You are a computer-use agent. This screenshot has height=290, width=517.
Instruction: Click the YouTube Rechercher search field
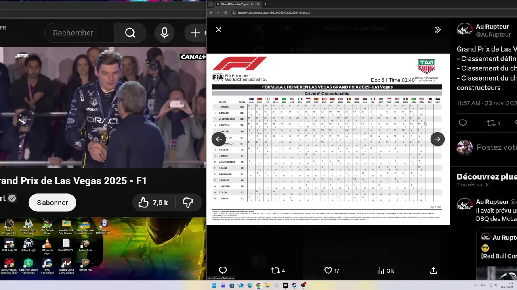coord(79,33)
